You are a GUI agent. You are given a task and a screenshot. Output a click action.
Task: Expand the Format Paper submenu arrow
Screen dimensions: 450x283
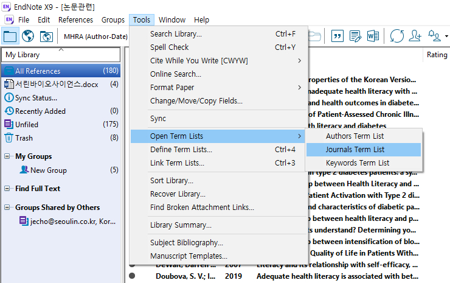click(x=299, y=88)
